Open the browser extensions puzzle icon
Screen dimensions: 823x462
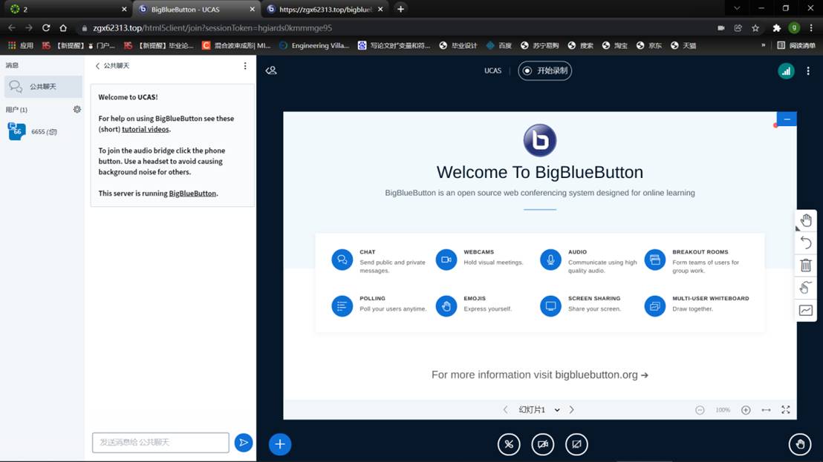[x=777, y=27]
